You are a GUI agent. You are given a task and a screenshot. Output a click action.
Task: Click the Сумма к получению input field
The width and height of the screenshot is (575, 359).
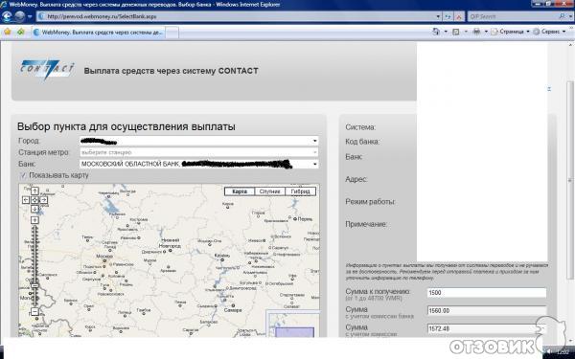487,293
